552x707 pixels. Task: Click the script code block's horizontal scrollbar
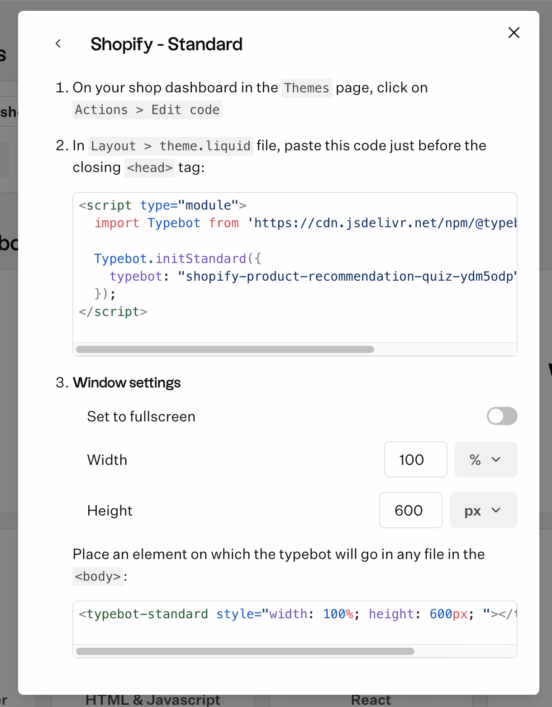point(225,349)
